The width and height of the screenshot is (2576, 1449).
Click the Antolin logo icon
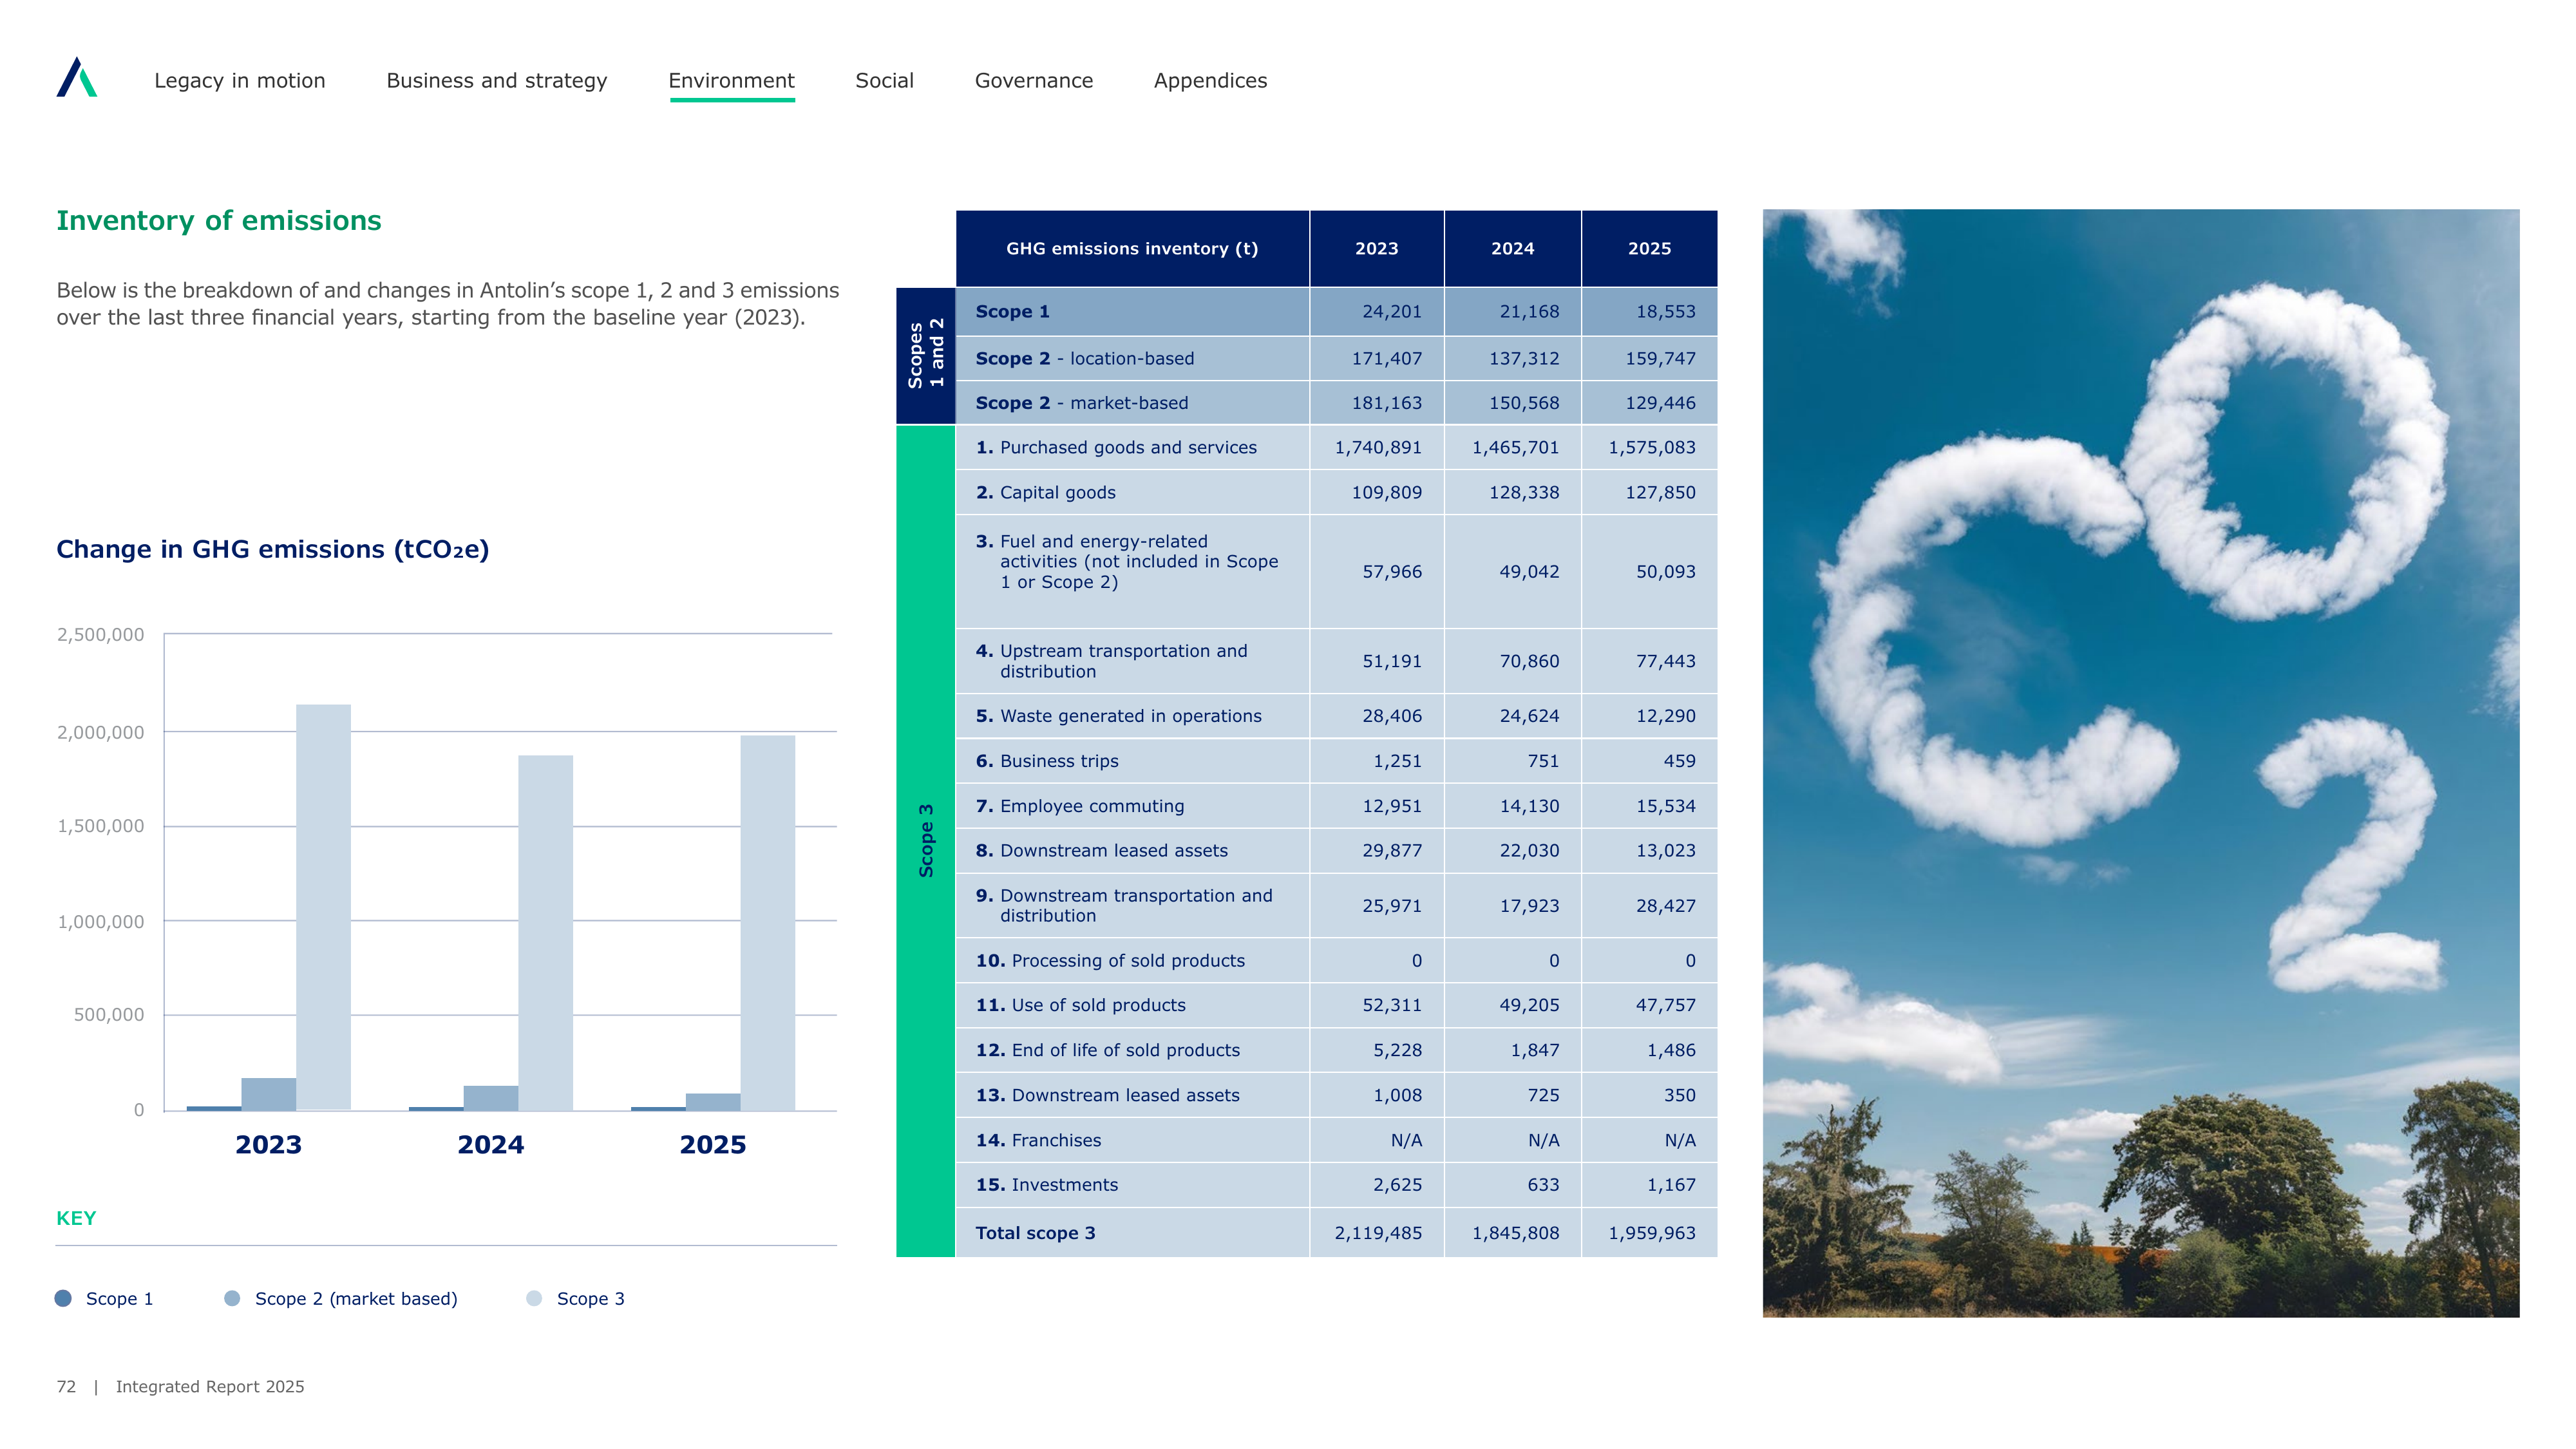click(76, 77)
